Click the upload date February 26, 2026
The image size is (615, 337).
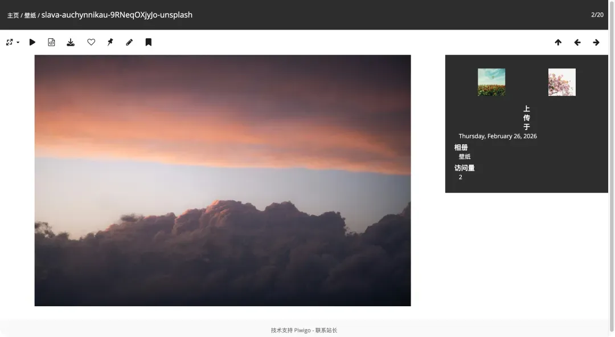(498, 136)
